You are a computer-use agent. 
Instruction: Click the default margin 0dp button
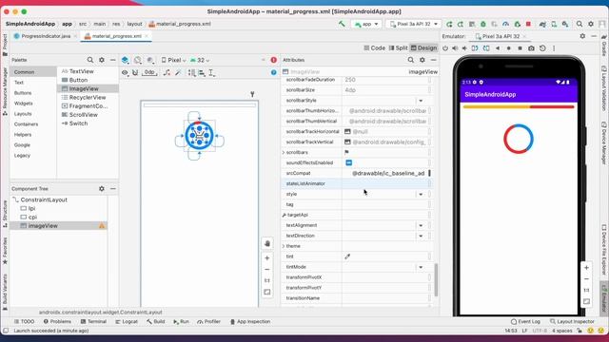click(x=149, y=72)
